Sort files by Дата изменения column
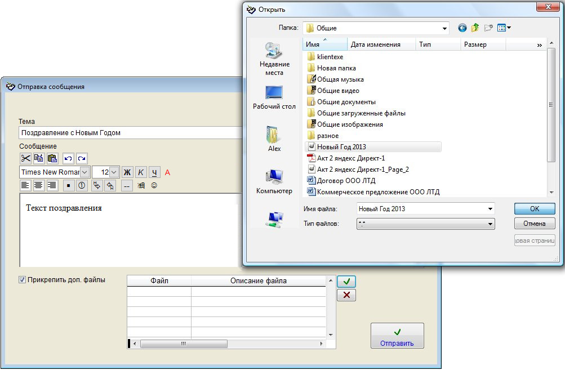This screenshot has width=565, height=370. point(375,44)
